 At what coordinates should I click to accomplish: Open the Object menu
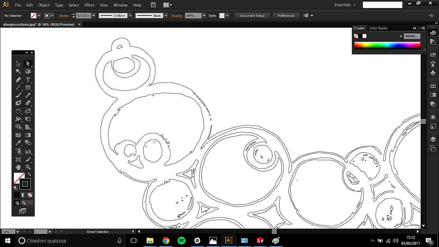click(x=44, y=5)
